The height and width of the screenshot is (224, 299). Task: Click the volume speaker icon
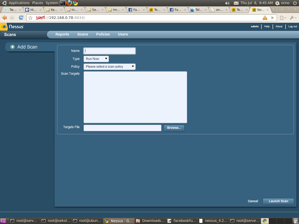(x=227, y=3)
